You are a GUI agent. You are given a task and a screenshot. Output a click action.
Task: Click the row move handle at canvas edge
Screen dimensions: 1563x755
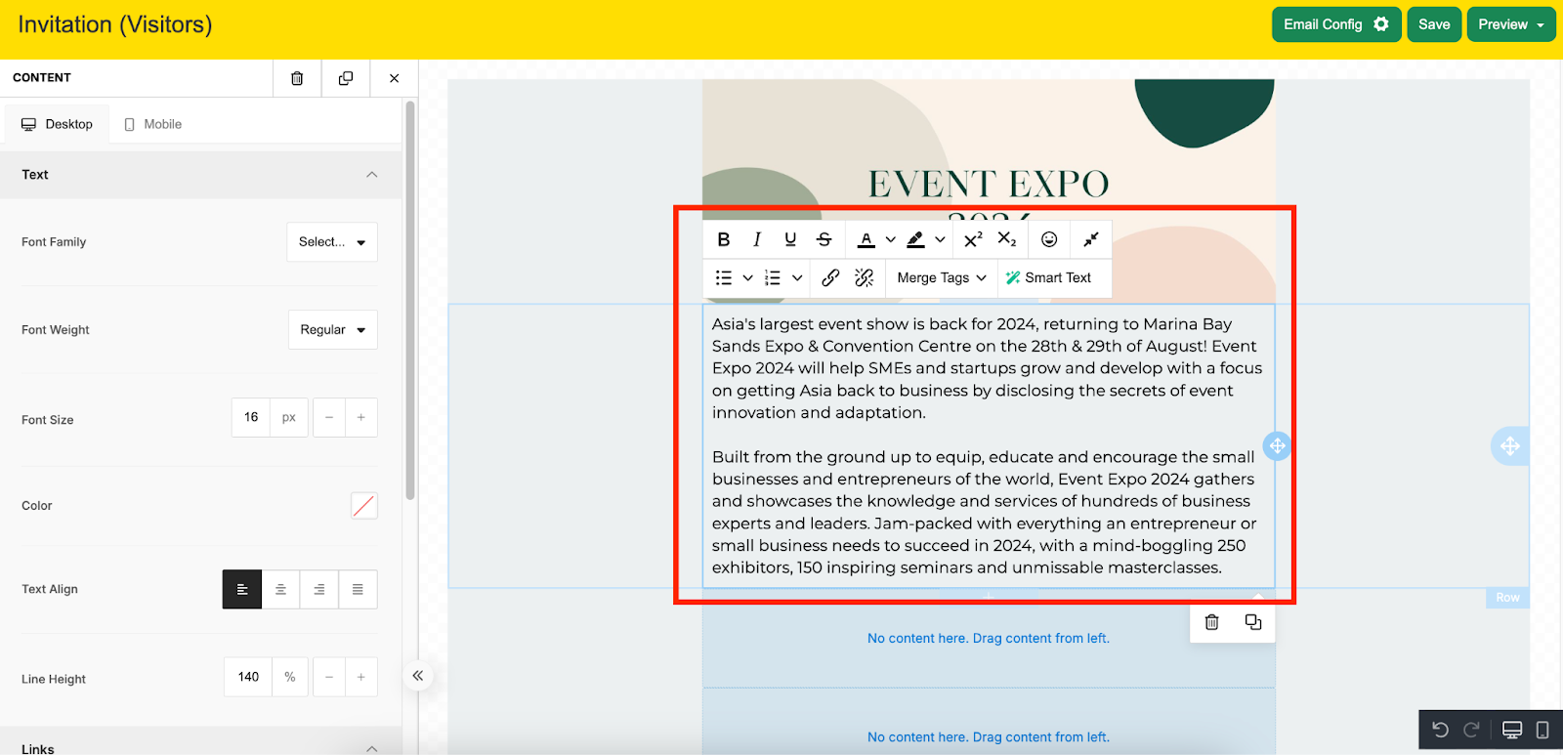point(1510,446)
